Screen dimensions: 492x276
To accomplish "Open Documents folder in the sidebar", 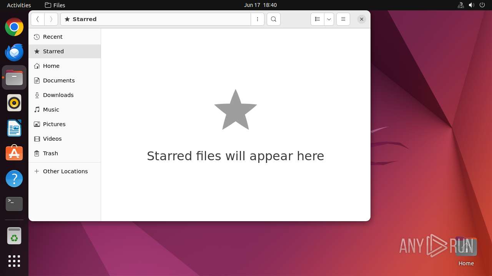I will tap(65, 80).
